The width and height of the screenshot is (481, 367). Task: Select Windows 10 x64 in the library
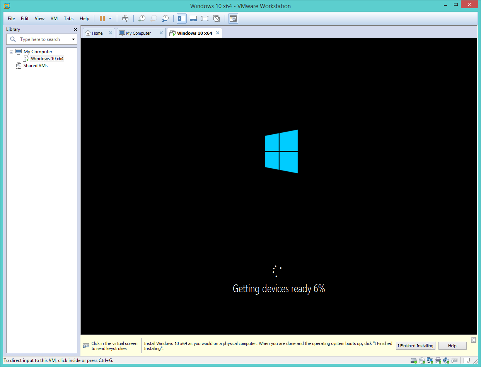[x=47, y=59]
